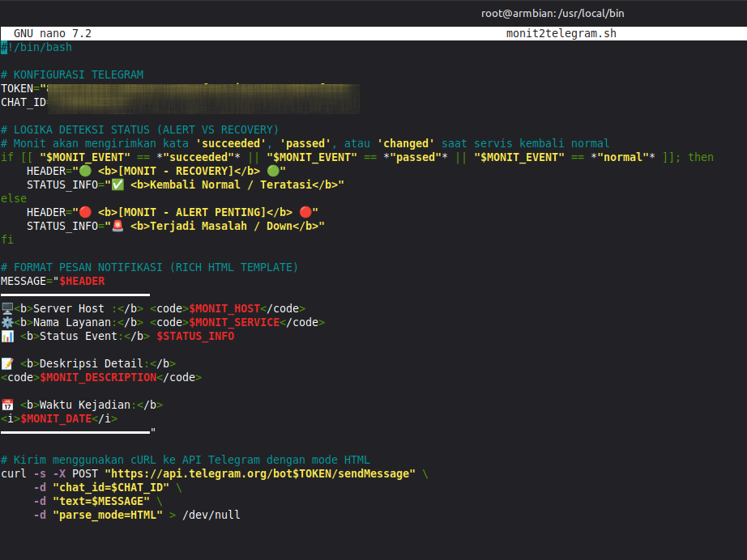
Task: Click the '# Kirim menggunakan cURL' comment
Action: click(186, 460)
